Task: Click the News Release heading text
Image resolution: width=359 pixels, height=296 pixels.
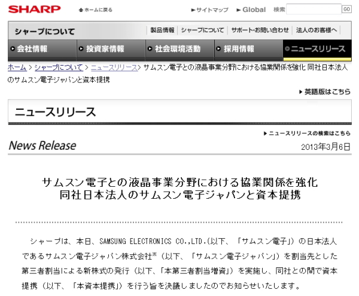Action: coord(42,146)
